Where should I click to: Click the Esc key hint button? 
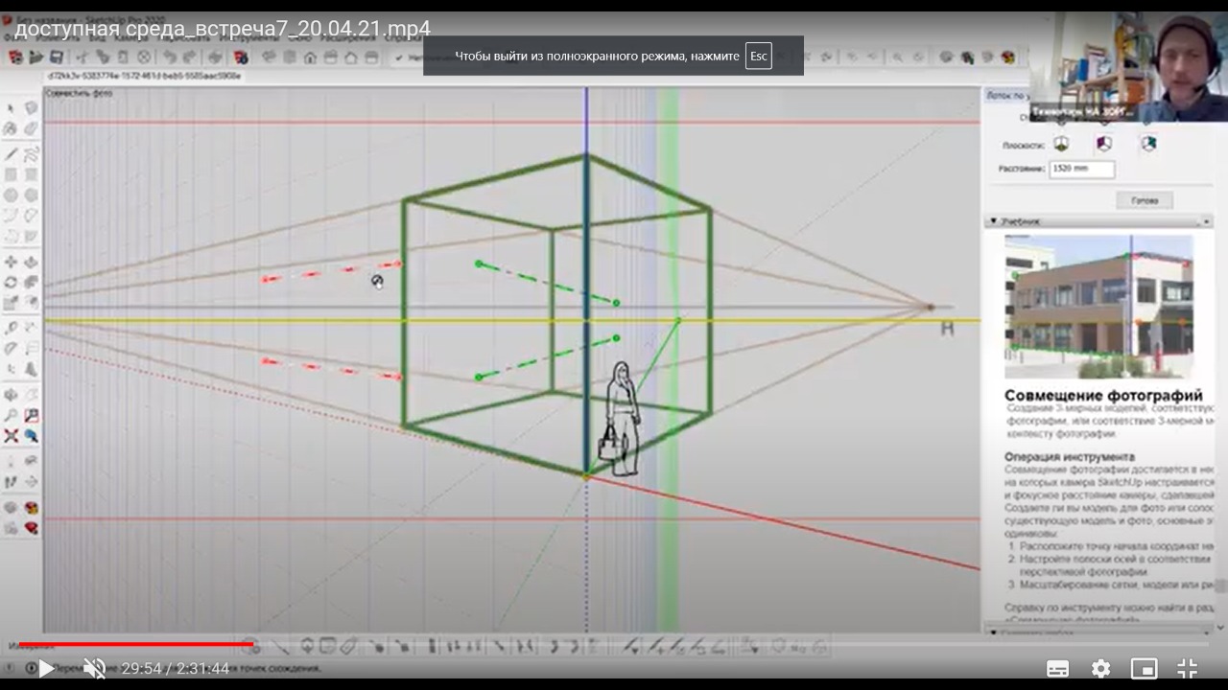pyautogui.click(x=758, y=56)
